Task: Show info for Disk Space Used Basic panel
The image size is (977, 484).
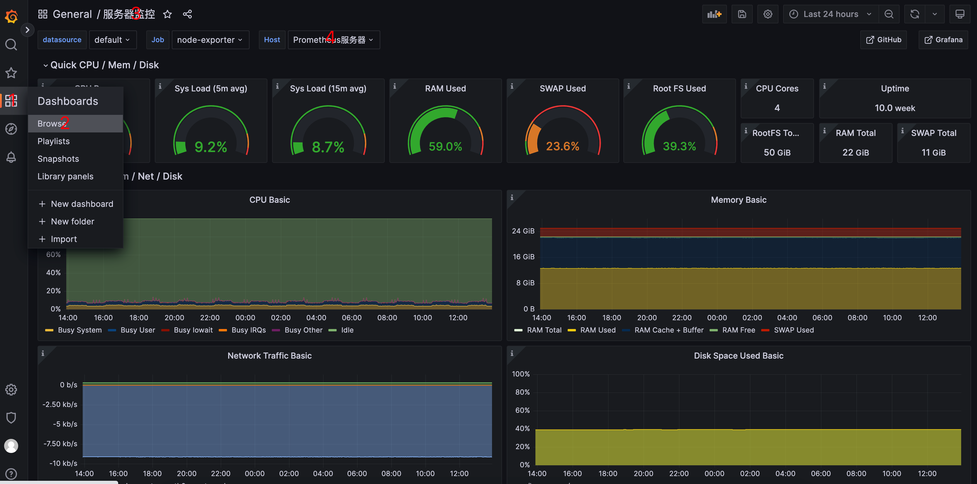Action: [x=512, y=353]
